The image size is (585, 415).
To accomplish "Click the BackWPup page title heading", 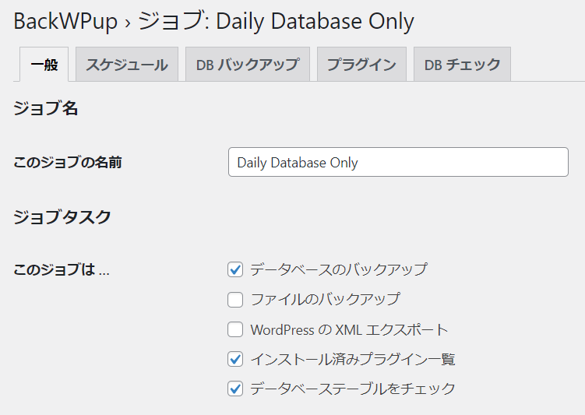I will click(x=213, y=21).
